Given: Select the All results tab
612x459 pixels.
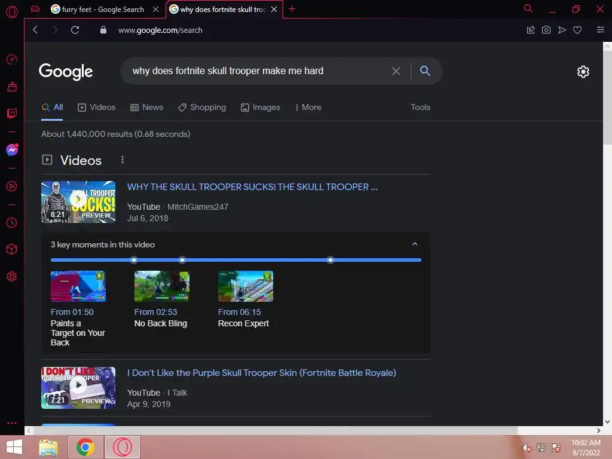Looking at the screenshot, I should point(53,107).
